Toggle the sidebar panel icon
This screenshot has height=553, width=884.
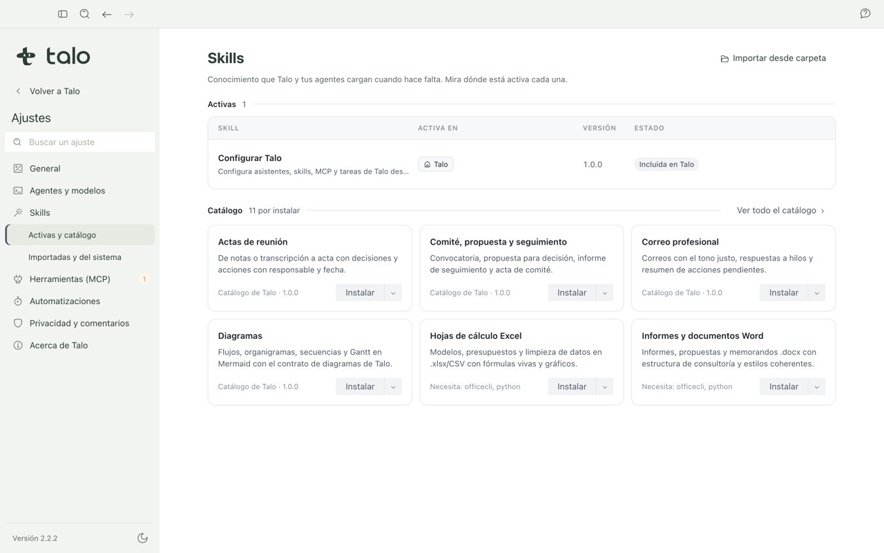tap(63, 14)
